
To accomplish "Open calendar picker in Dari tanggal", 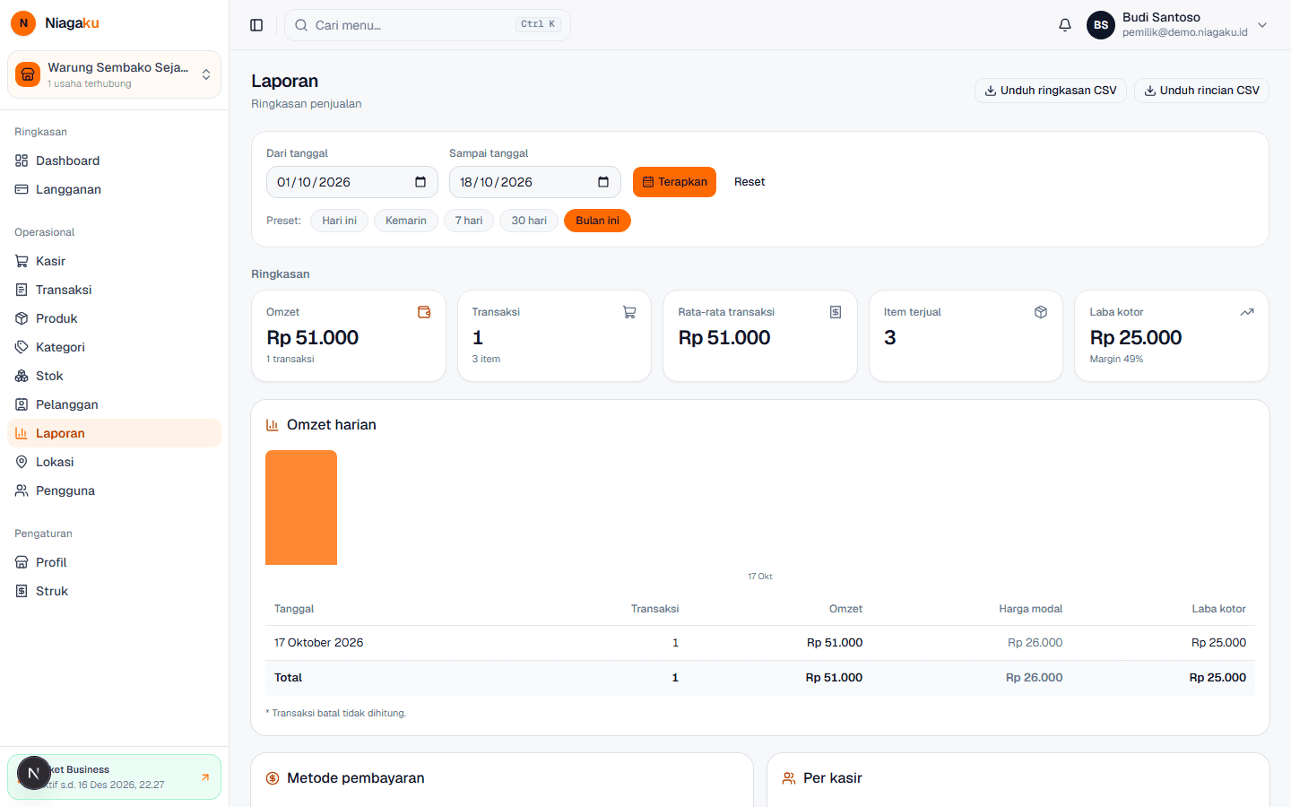I will pyautogui.click(x=420, y=182).
